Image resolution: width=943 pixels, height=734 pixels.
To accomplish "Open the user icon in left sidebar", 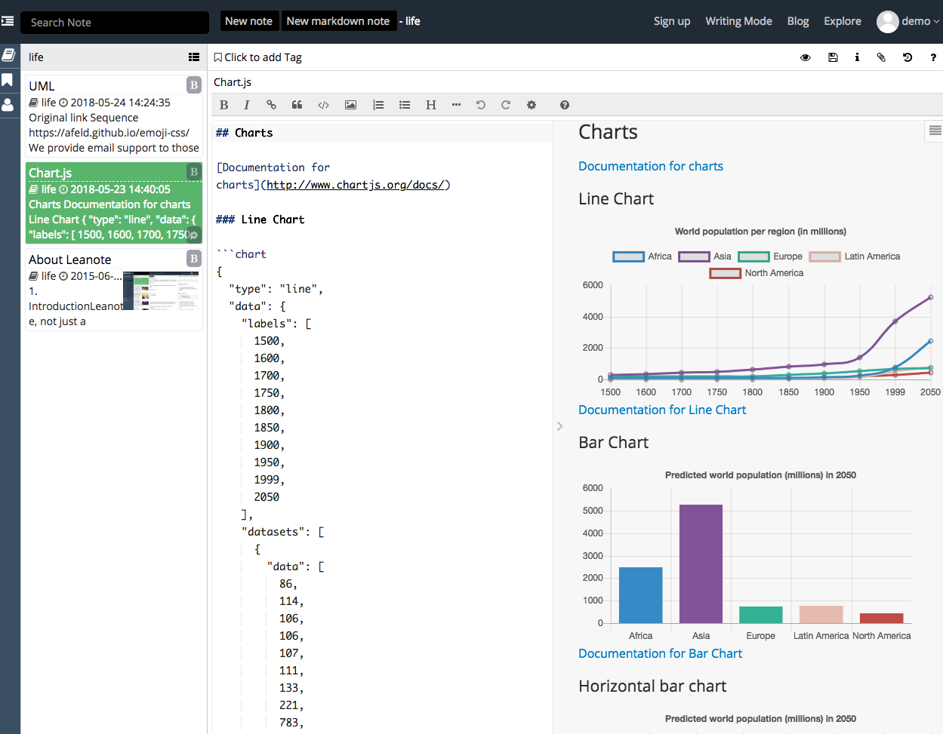I will point(8,105).
